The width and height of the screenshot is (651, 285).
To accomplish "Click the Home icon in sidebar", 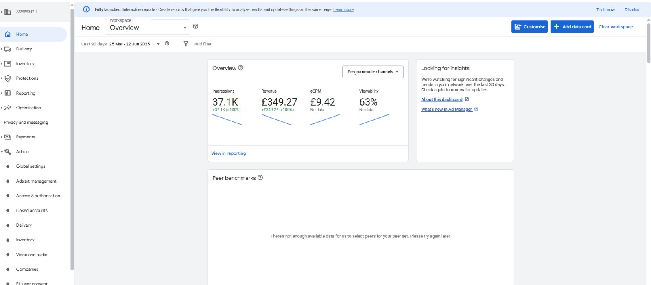I will click(x=8, y=35).
